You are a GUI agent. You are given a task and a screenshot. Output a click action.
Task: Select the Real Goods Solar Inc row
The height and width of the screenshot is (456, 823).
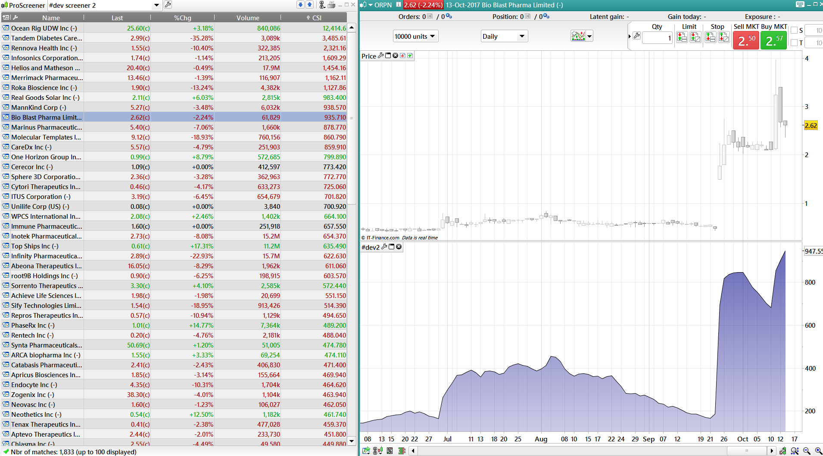pos(174,97)
